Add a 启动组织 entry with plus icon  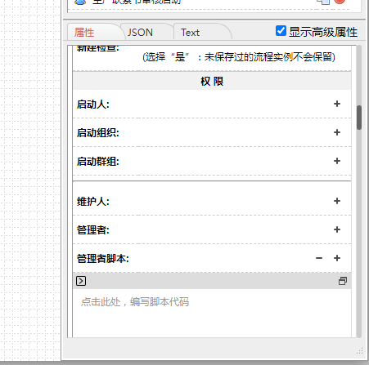337,132
